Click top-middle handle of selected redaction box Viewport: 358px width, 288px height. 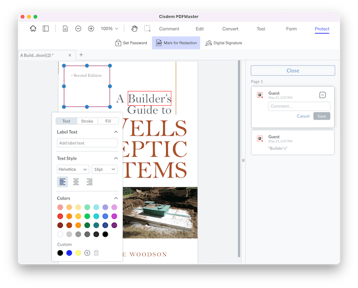87,66
